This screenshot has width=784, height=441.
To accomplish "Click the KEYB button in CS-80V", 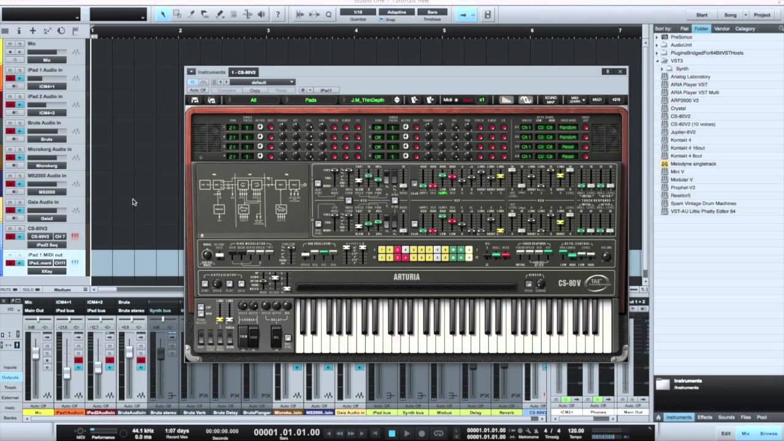I will pos(616,100).
